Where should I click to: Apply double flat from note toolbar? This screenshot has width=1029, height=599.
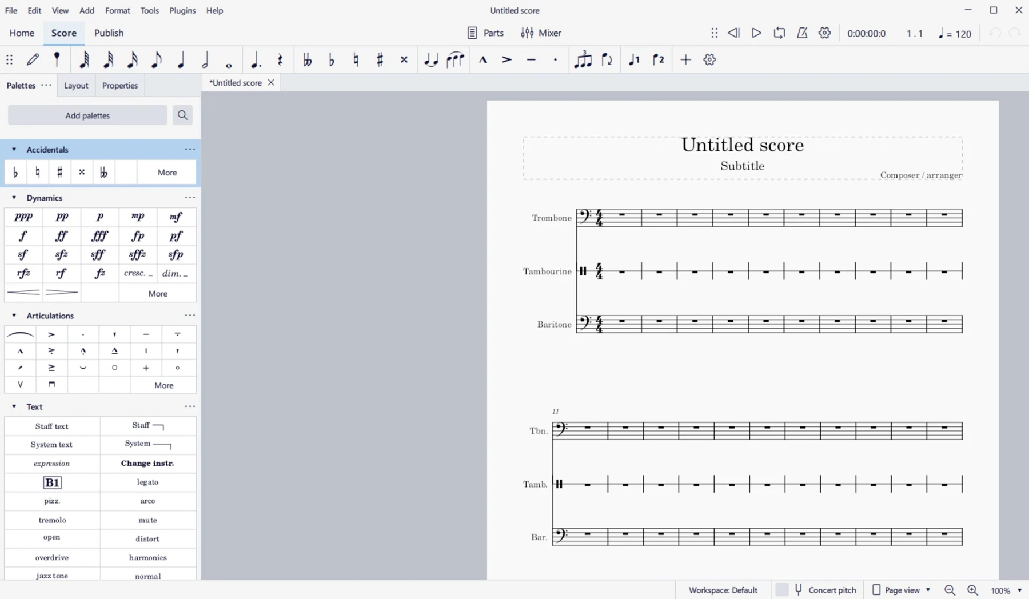click(x=307, y=59)
